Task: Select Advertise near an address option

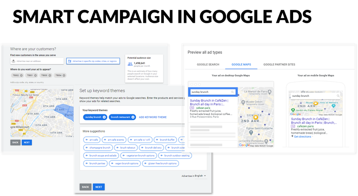Action: pos(37,61)
